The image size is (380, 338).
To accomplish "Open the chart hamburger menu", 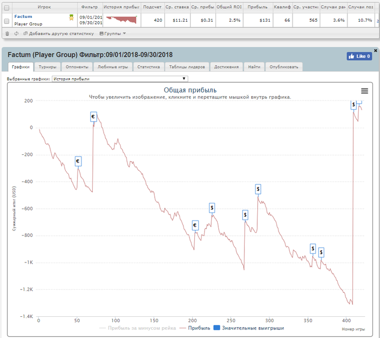I will [364, 91].
